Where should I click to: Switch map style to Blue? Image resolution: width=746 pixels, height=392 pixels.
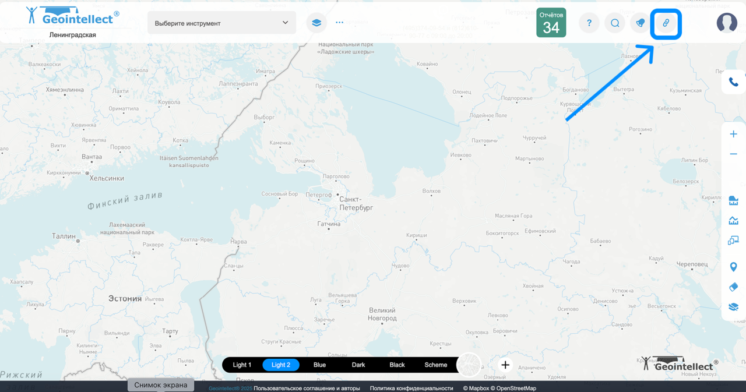tap(319, 365)
